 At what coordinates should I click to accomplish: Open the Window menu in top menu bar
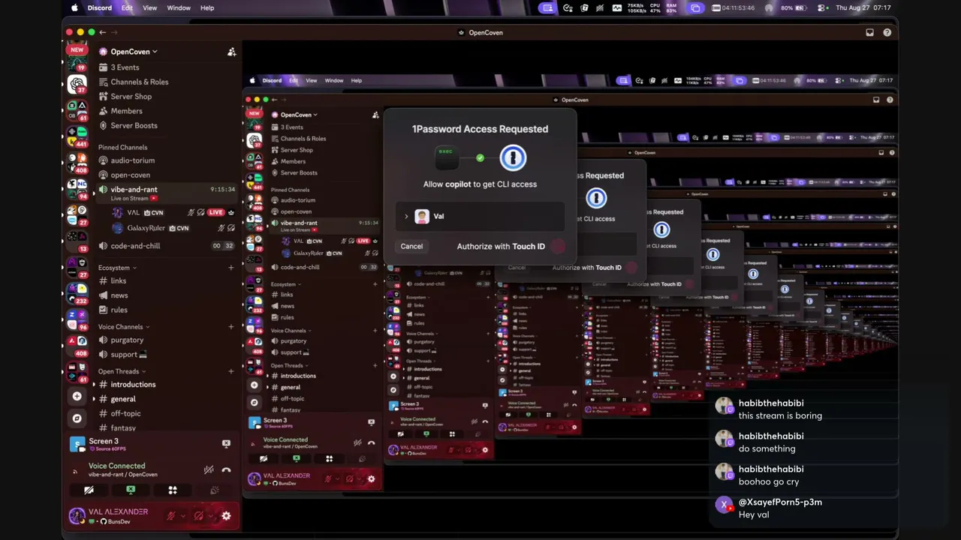point(179,7)
